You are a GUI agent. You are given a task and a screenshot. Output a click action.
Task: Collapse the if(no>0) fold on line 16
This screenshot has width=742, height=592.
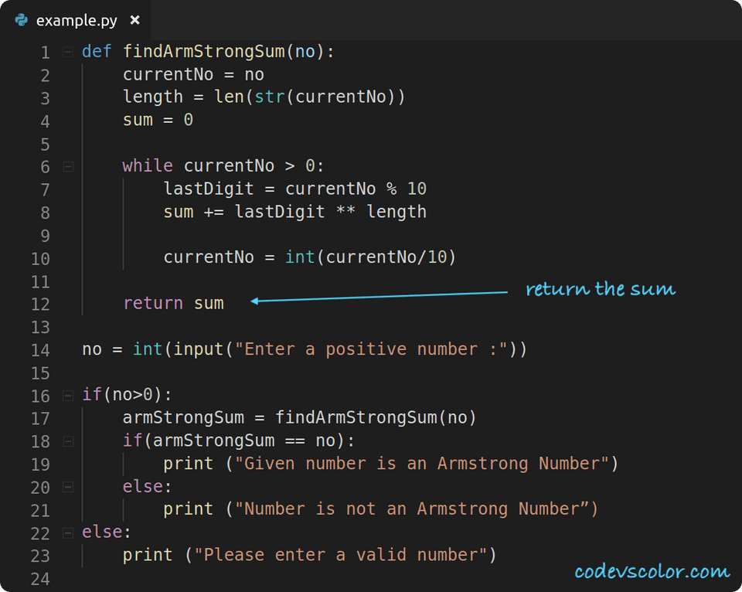(x=68, y=396)
